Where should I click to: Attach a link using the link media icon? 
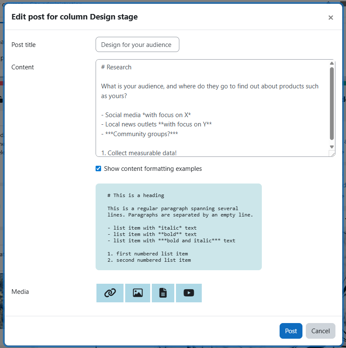tap(110, 293)
